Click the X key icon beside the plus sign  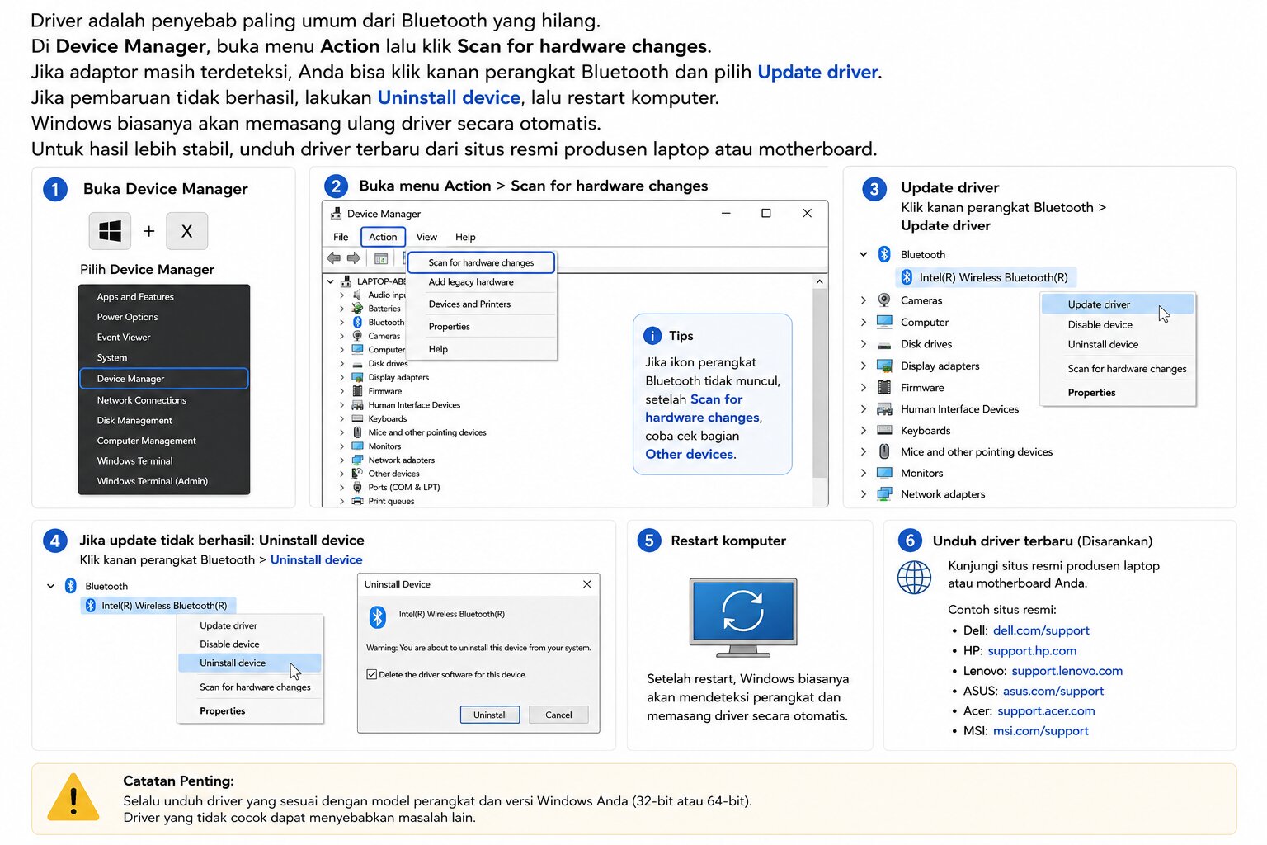[186, 231]
